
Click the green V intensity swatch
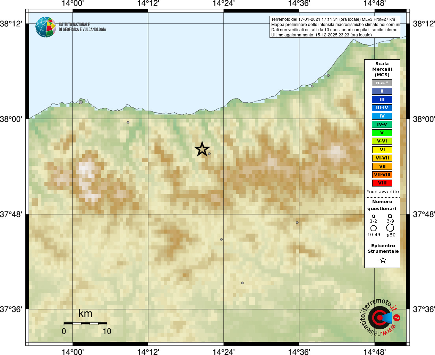382,133
